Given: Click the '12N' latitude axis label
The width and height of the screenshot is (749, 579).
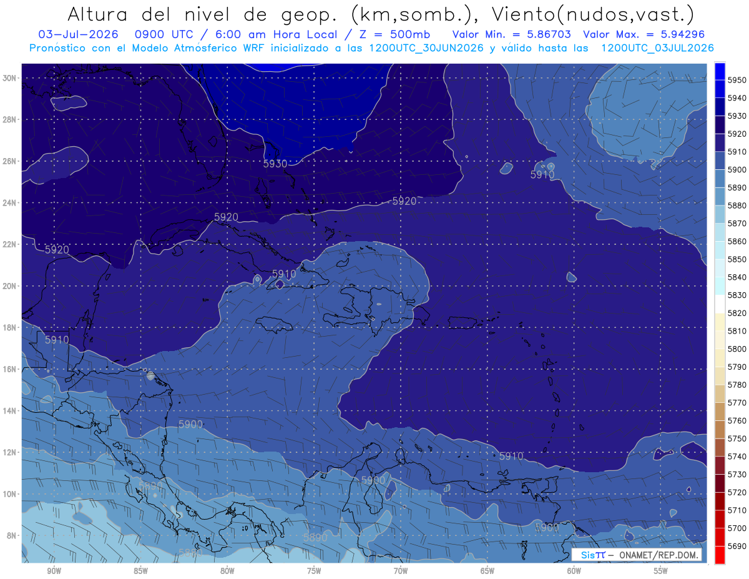Looking at the screenshot, I should pos(10,452).
